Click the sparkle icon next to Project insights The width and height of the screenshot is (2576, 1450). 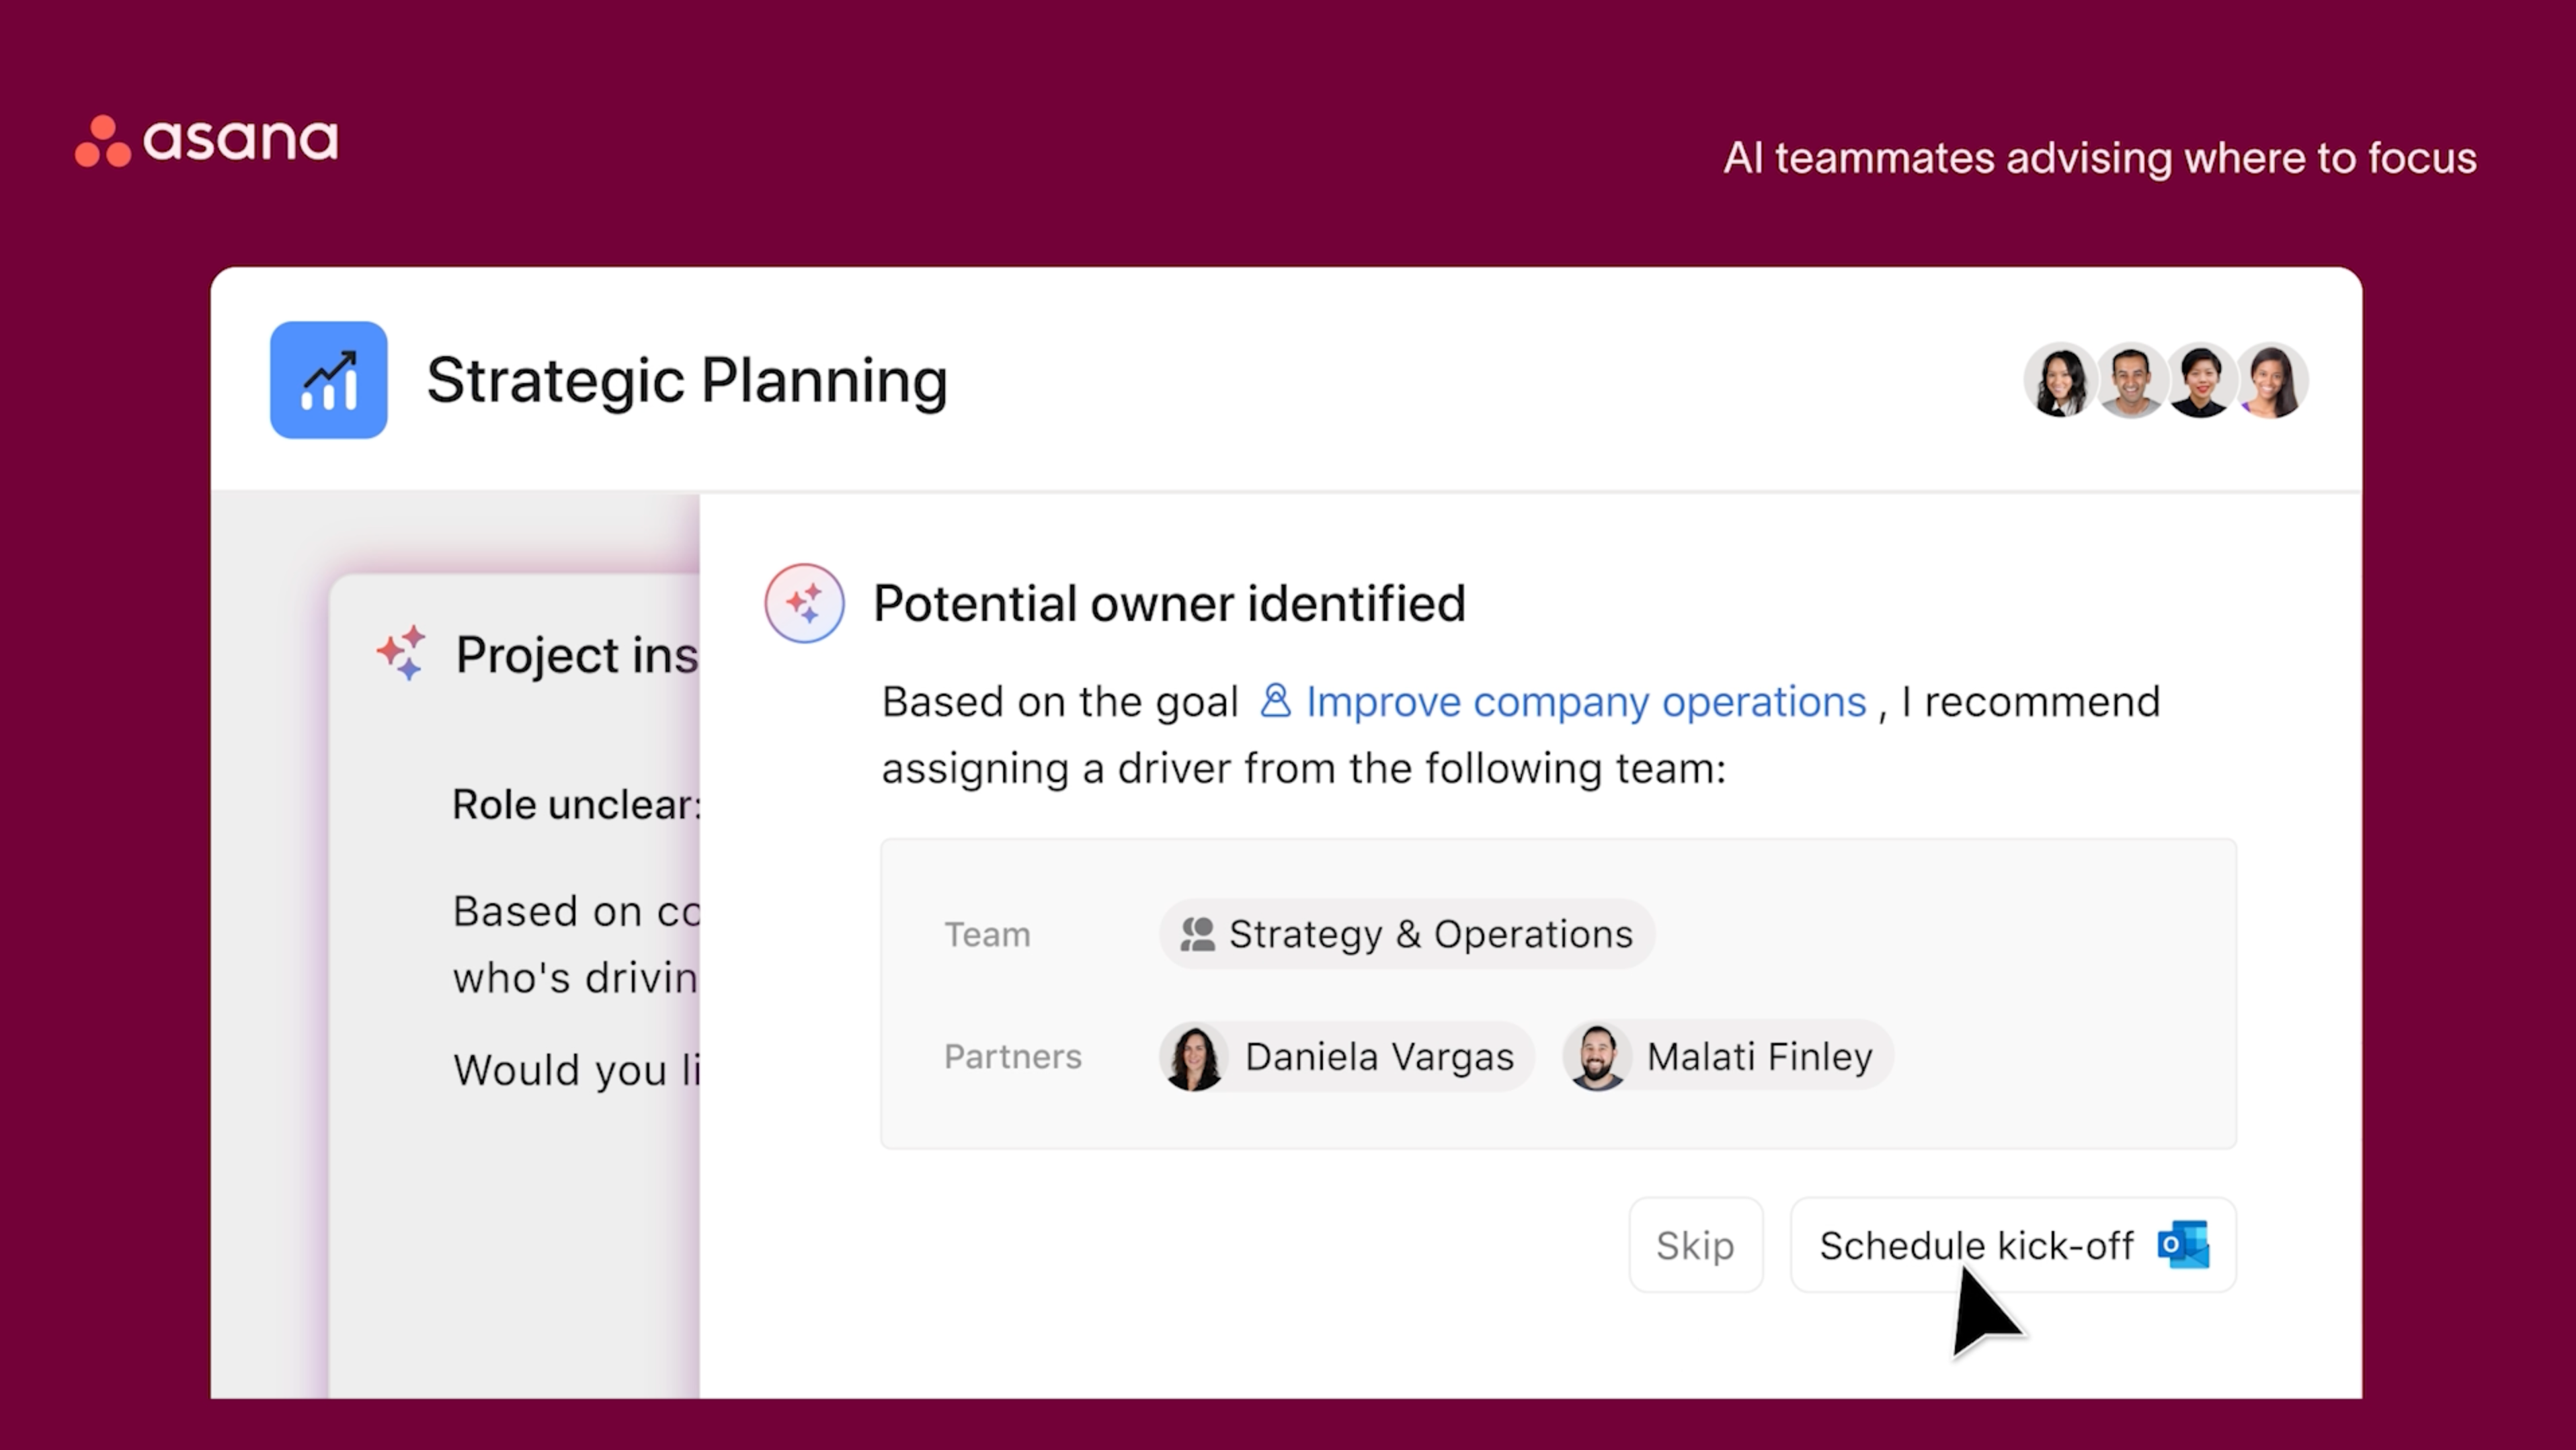pos(401,654)
